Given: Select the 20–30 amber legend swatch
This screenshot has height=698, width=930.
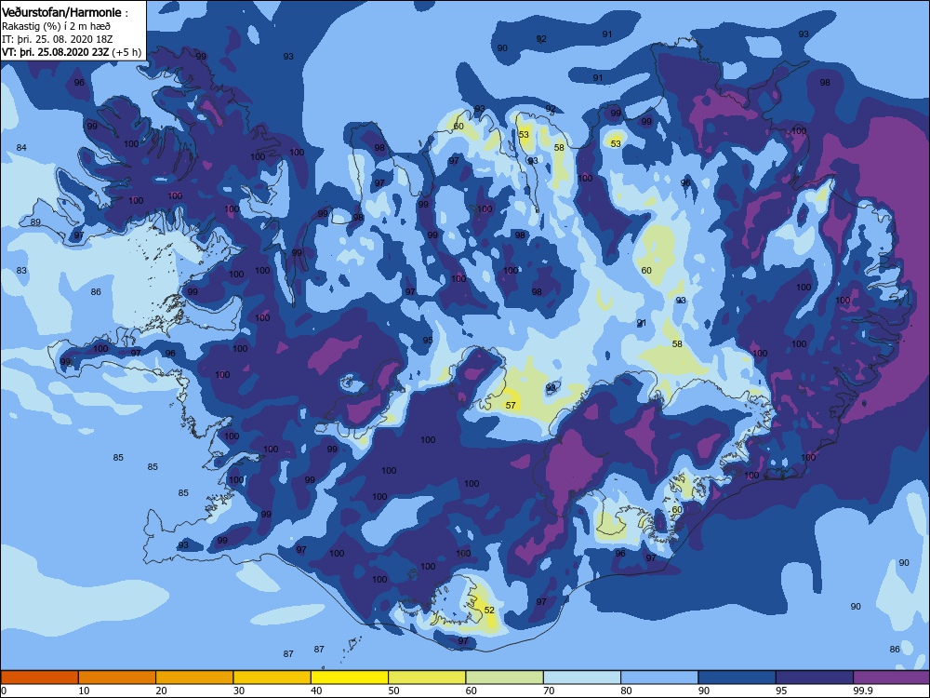Looking at the screenshot, I should [x=194, y=678].
